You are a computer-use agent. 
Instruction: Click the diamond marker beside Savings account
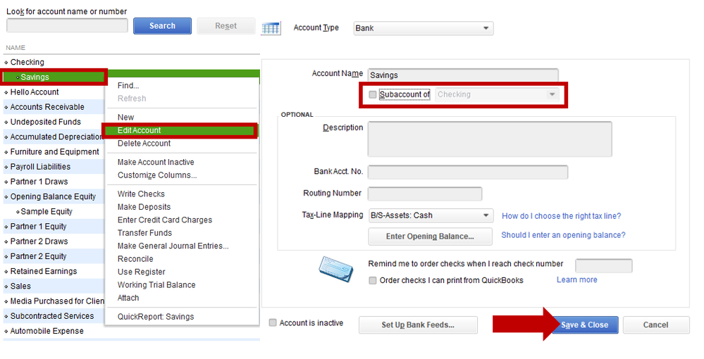point(18,77)
